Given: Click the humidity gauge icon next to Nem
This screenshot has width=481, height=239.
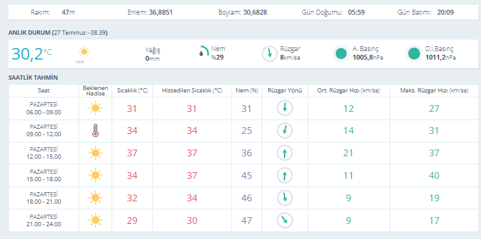Looking at the screenshot, I should pos(204,51).
